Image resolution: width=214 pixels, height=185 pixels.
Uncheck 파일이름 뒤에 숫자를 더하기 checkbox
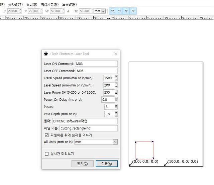[47, 135]
